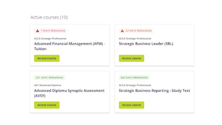Click the orange warning triangle icon
The image size is (222, 125).
click(122, 31)
